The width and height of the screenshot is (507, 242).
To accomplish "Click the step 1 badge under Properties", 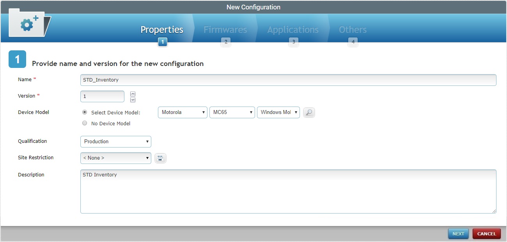I will point(163,42).
